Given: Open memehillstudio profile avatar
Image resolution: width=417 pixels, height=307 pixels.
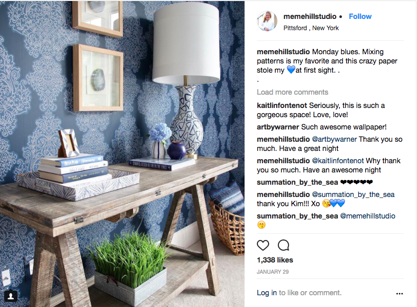Looking at the screenshot, I should (x=267, y=21).
